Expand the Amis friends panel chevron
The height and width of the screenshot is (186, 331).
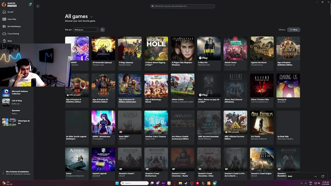(315, 176)
